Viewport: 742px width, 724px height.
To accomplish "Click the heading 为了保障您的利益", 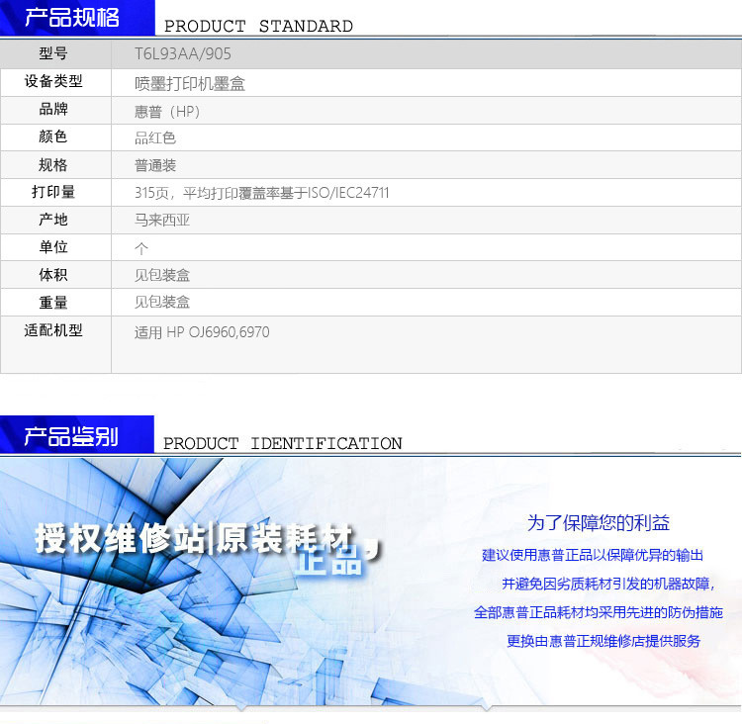I will pyautogui.click(x=599, y=523).
